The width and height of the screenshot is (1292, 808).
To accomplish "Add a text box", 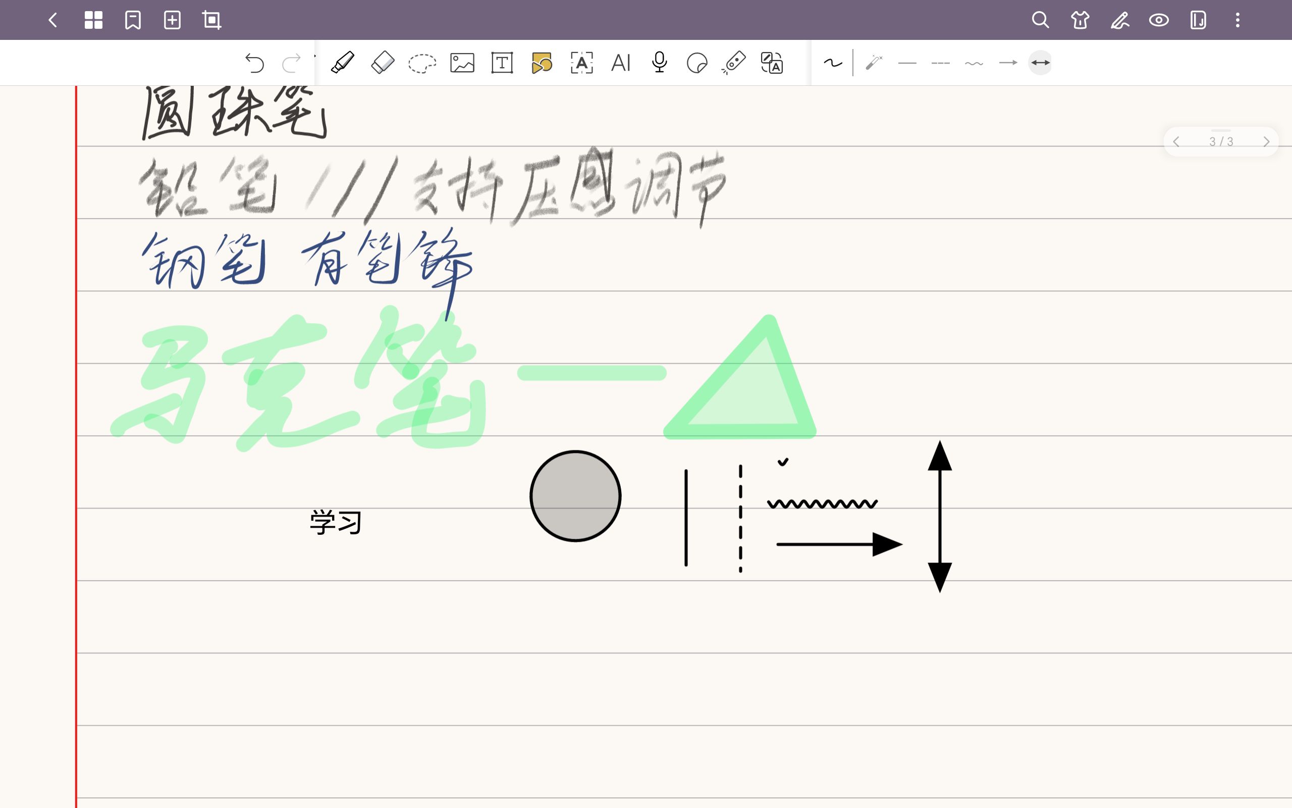I will (x=502, y=63).
